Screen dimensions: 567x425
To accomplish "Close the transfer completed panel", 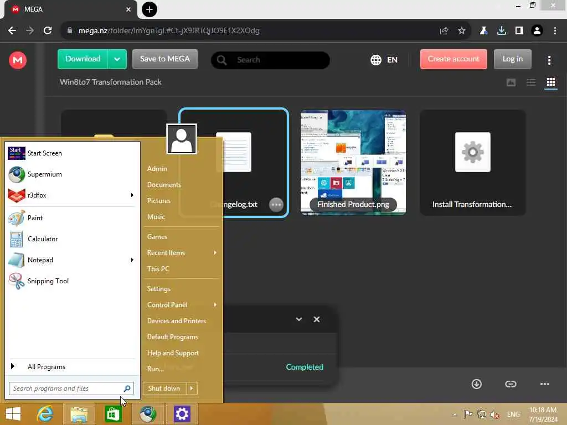I will (316, 319).
